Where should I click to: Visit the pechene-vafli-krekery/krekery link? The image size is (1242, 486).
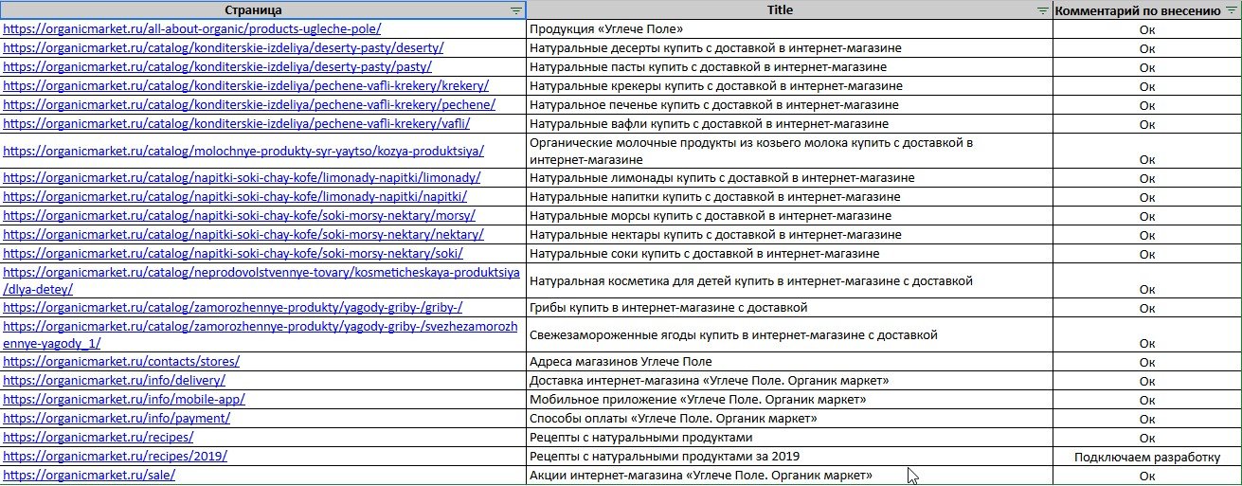(x=244, y=85)
